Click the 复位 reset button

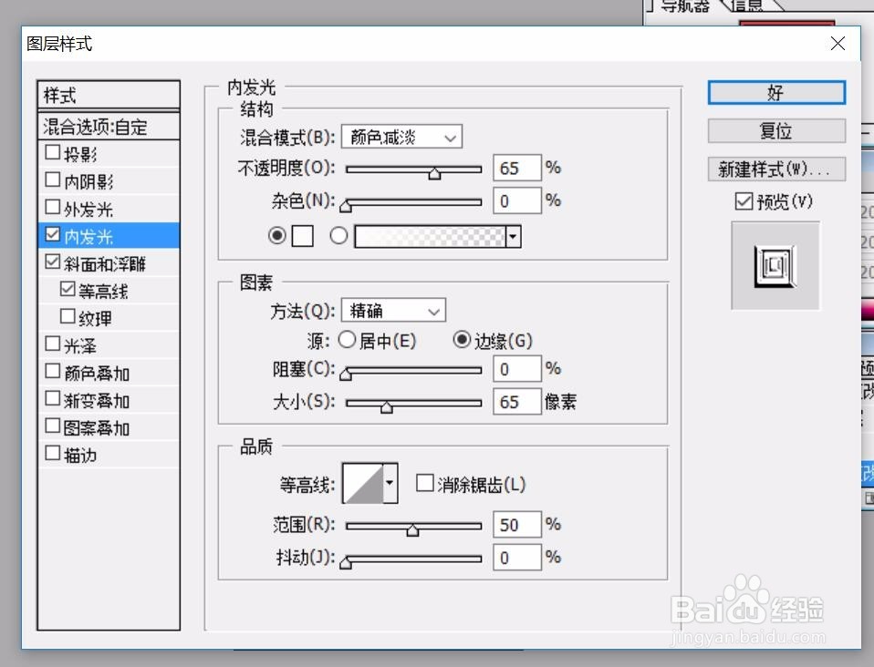[x=775, y=130]
